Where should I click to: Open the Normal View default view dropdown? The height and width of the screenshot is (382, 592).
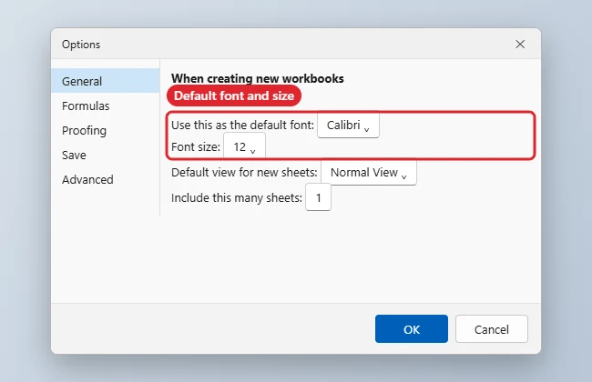tap(369, 173)
